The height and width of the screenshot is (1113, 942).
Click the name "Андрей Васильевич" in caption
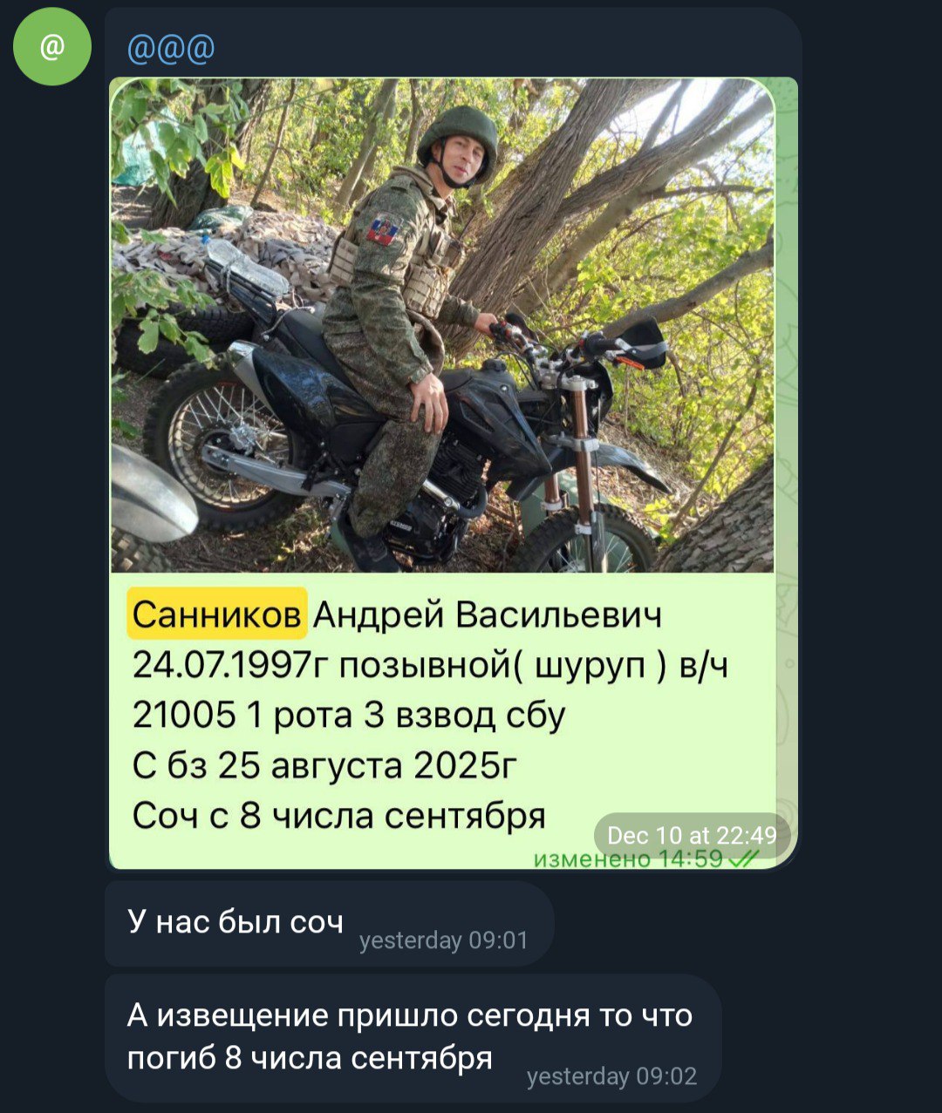[488, 614]
